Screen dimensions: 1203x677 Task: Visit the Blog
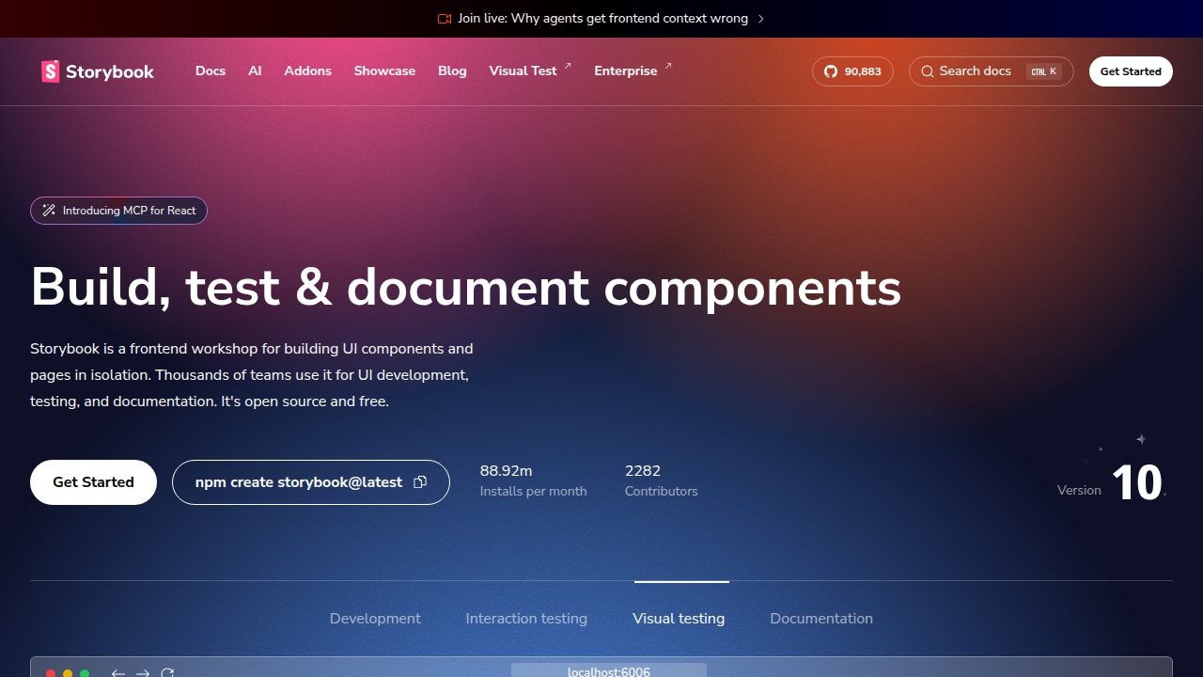[452, 71]
